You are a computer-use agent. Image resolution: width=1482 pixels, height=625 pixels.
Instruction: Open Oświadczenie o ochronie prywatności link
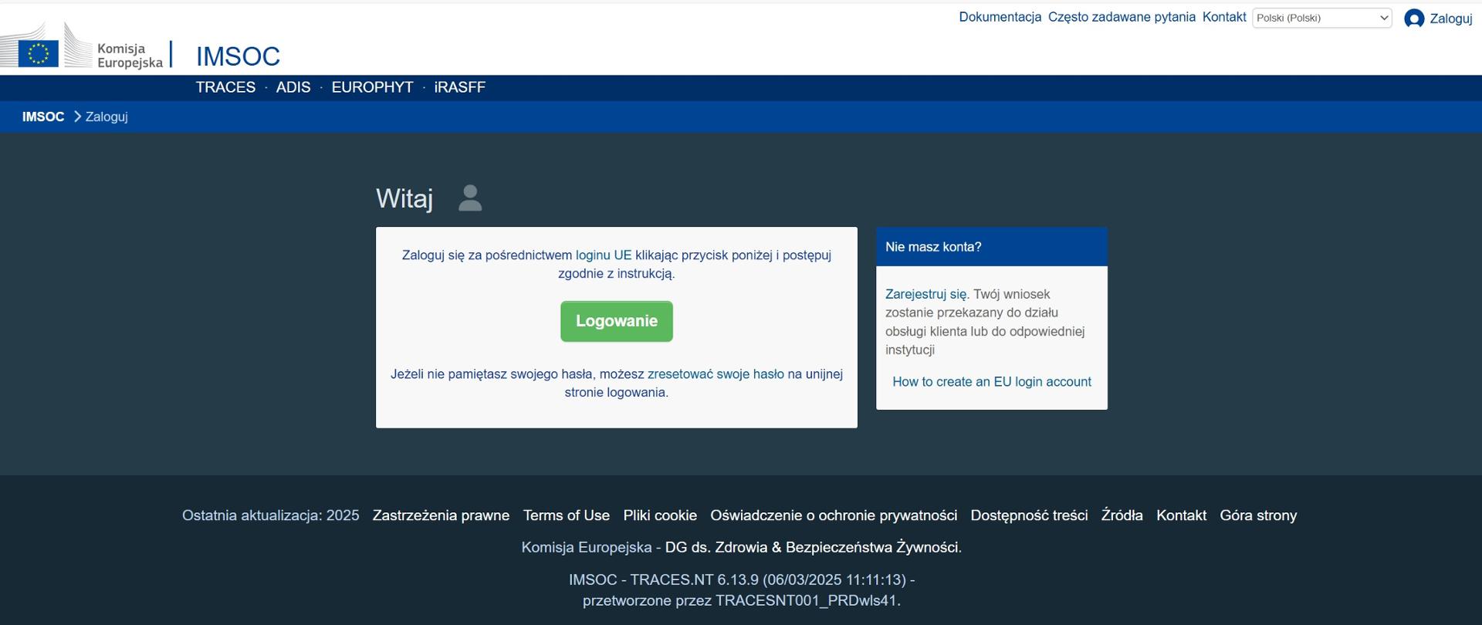(834, 515)
